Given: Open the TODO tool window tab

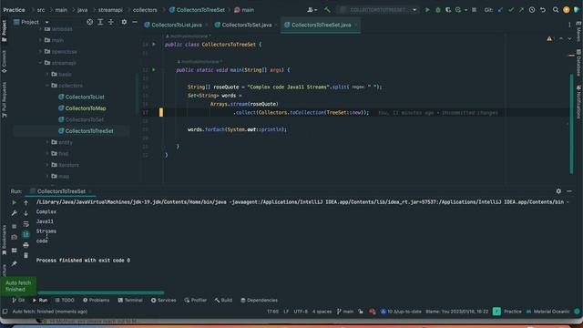Looking at the screenshot, I should pos(65,300).
